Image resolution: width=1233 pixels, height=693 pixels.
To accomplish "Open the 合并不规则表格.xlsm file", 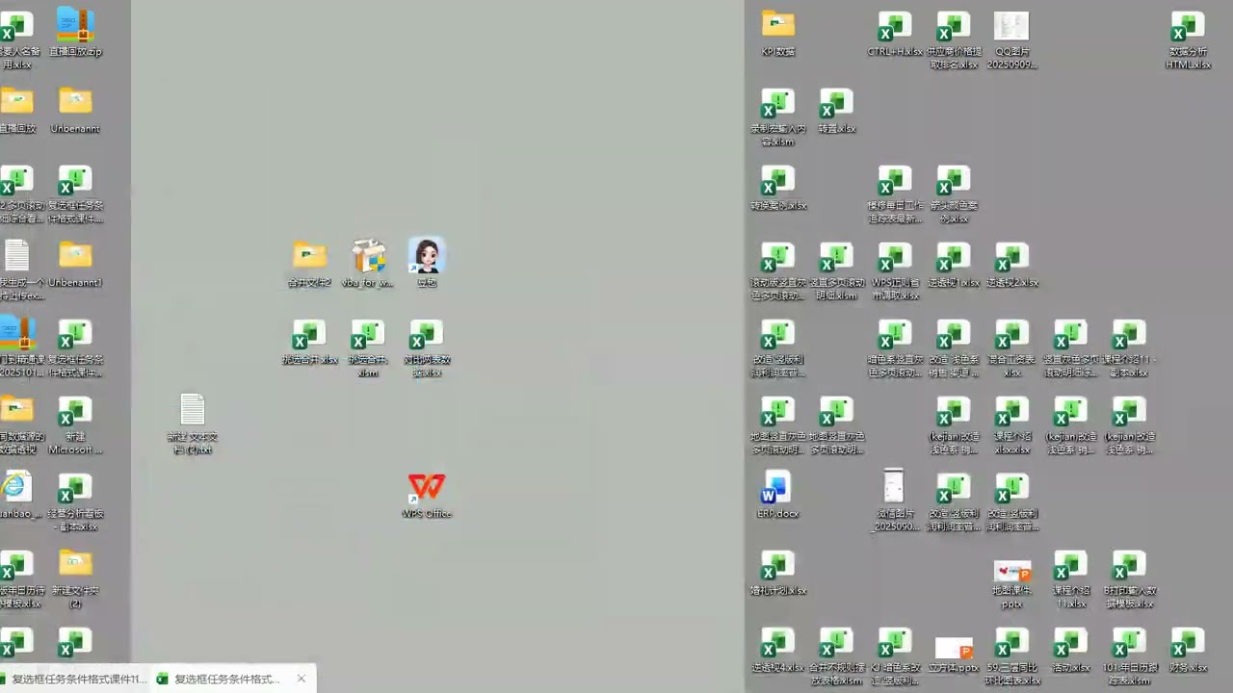I will click(x=836, y=655).
